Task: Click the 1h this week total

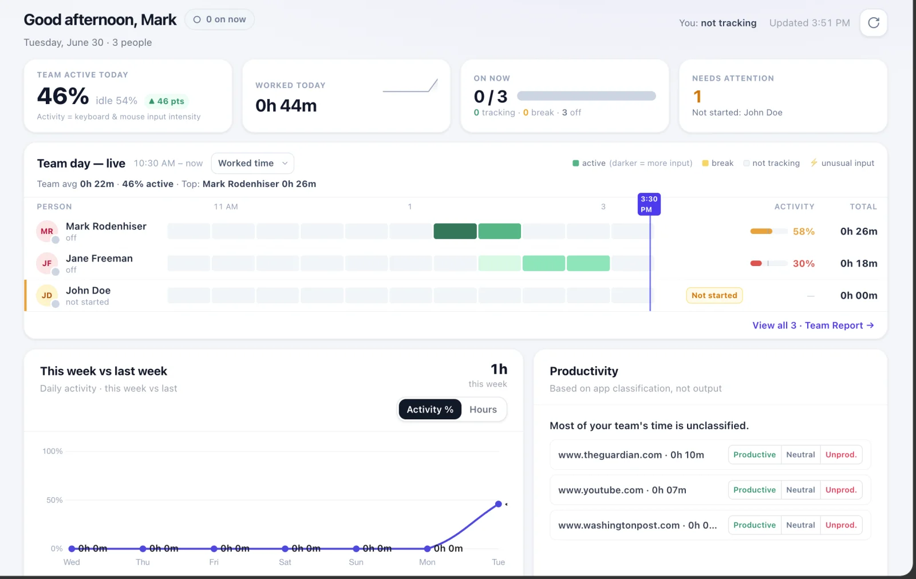Action: coord(499,369)
